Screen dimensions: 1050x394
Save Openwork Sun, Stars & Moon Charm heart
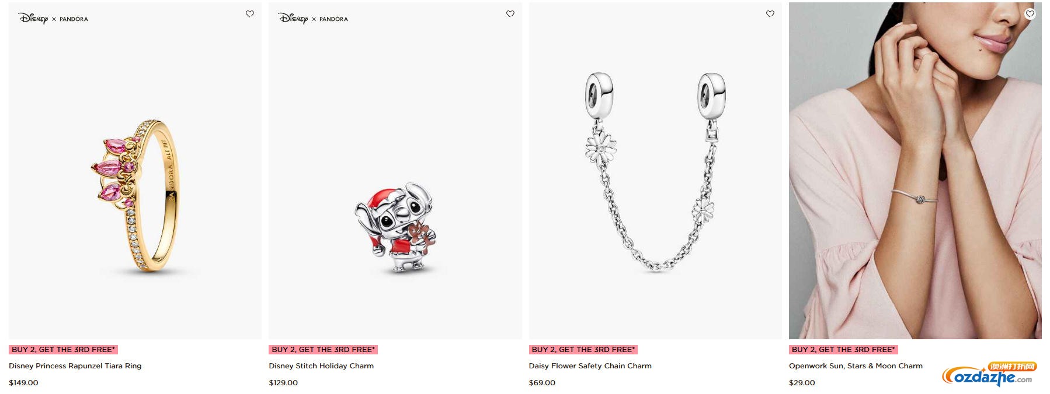(1030, 14)
